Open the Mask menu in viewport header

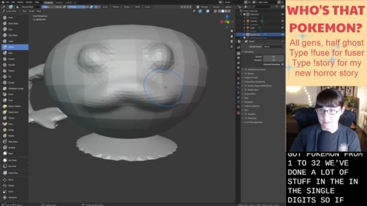coord(39,11)
